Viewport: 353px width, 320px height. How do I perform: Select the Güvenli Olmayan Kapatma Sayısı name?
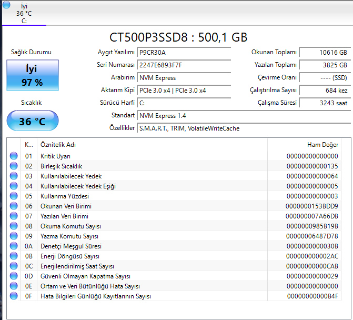point(85,276)
